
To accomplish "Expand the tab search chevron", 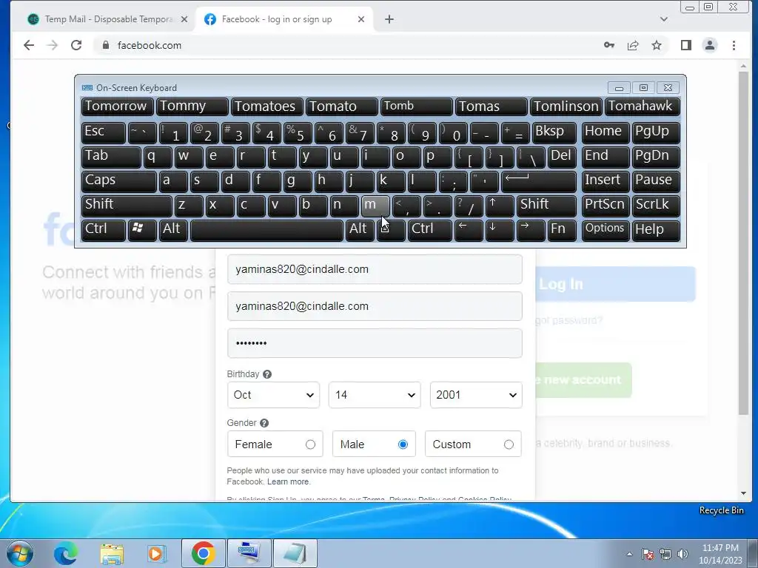I will pyautogui.click(x=664, y=19).
